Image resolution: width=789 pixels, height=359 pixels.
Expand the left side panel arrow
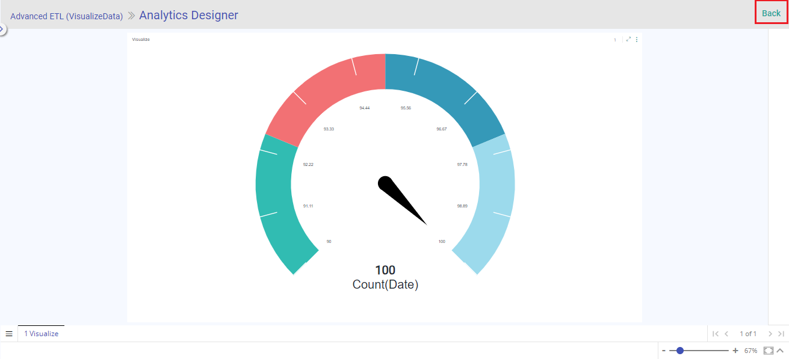click(x=2, y=29)
